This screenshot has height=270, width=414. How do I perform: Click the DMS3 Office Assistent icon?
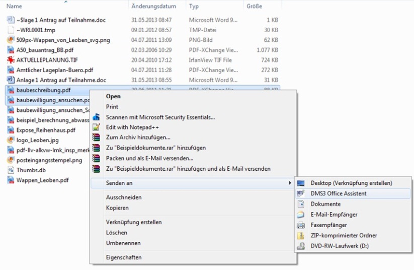click(x=301, y=193)
